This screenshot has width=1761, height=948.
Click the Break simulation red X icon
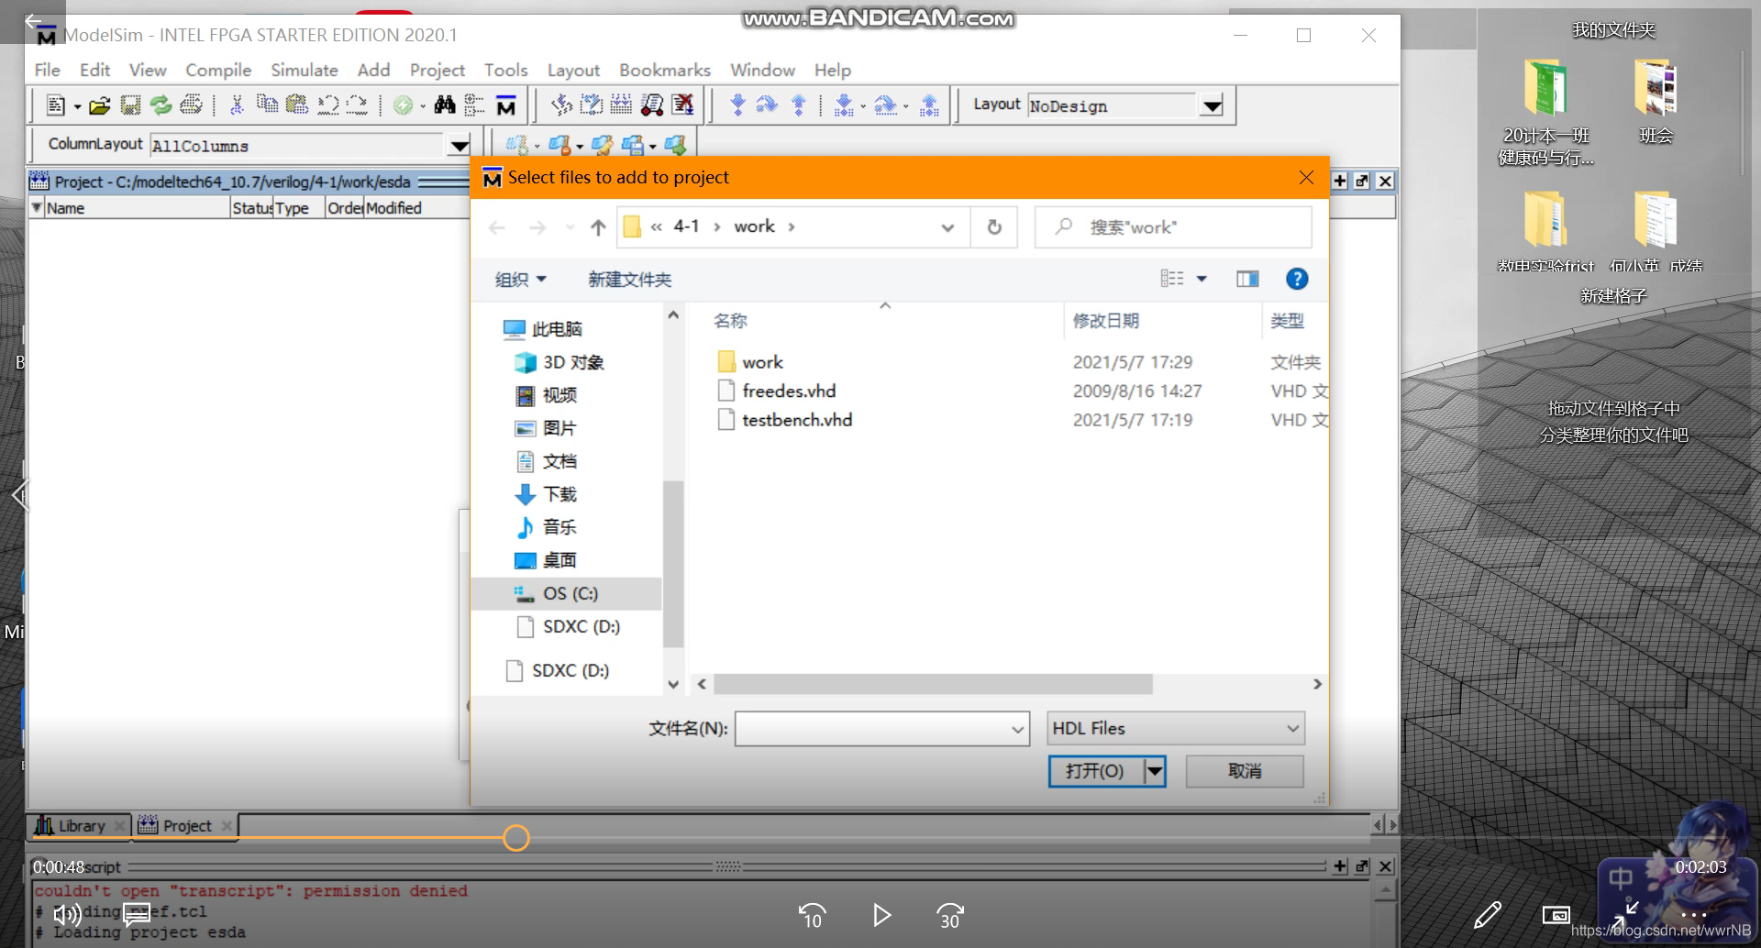[682, 105]
